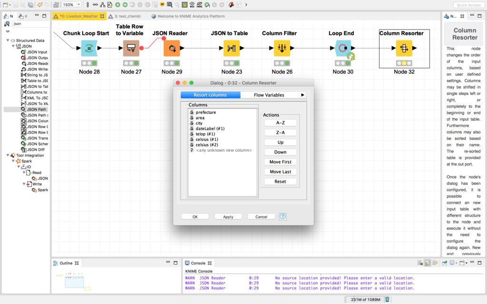
Task: Switch to the Livedoor_Weather workflow tab
Action: click(79, 16)
